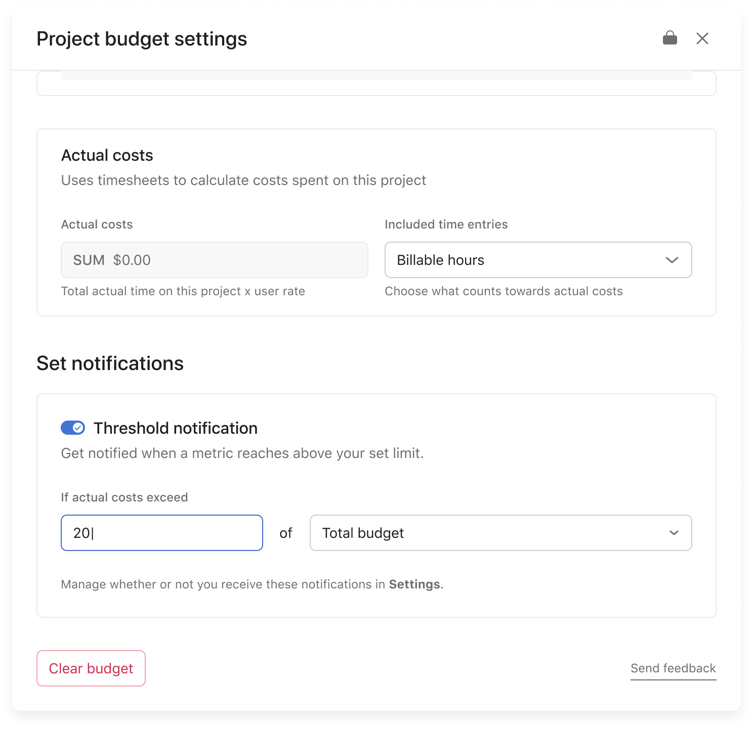Screen dimensions: 753x734
Task: Focus the threshold input showing 20
Action: (161, 533)
